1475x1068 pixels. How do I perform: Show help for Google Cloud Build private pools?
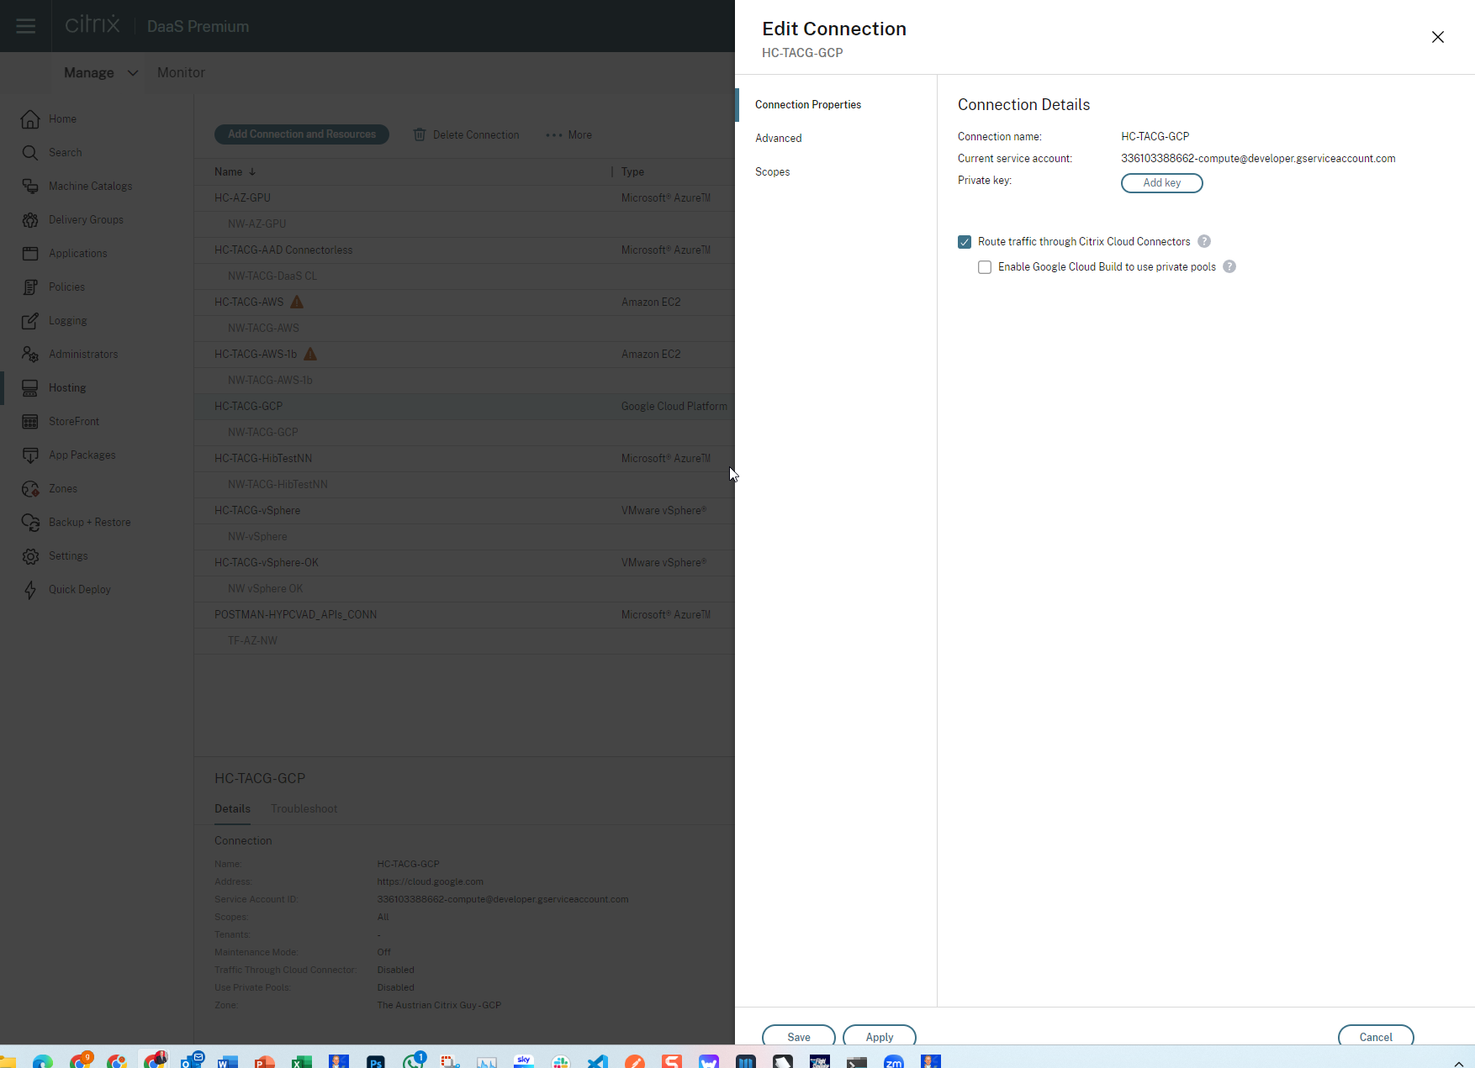pyautogui.click(x=1229, y=266)
